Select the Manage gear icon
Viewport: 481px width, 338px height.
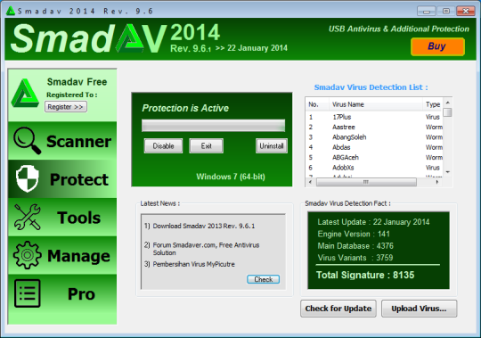pos(27,255)
